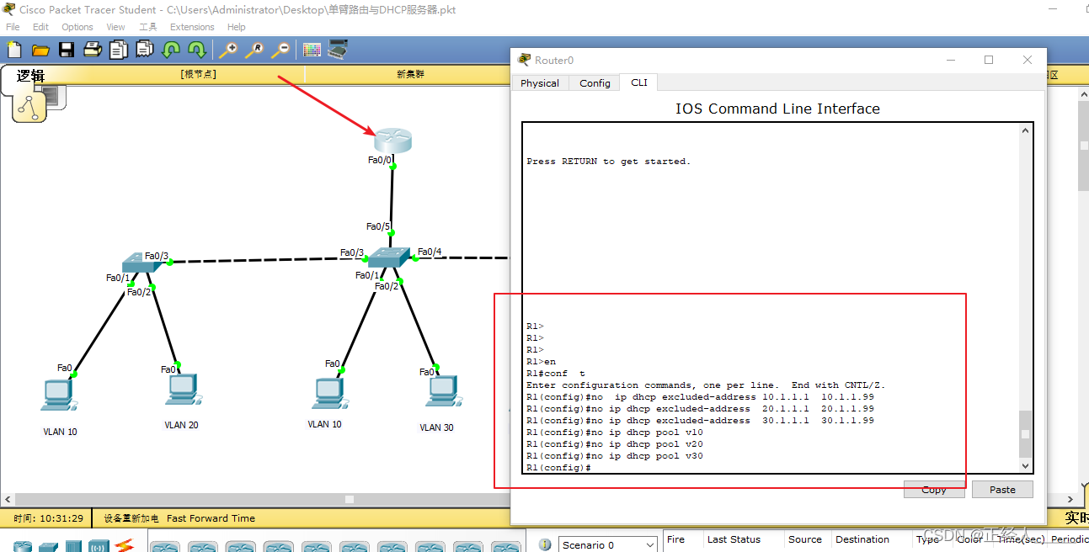Click the redo arrow toolbar icon
The image size is (1089, 552).
tap(198, 49)
